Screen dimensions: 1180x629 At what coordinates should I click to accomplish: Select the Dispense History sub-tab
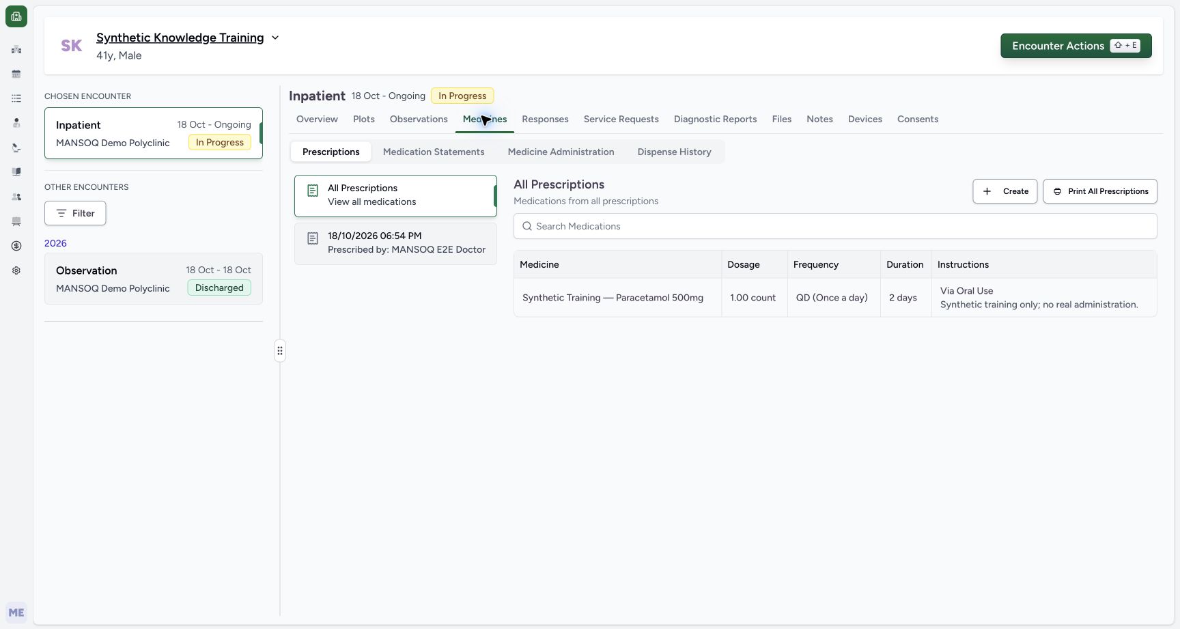coord(675,152)
